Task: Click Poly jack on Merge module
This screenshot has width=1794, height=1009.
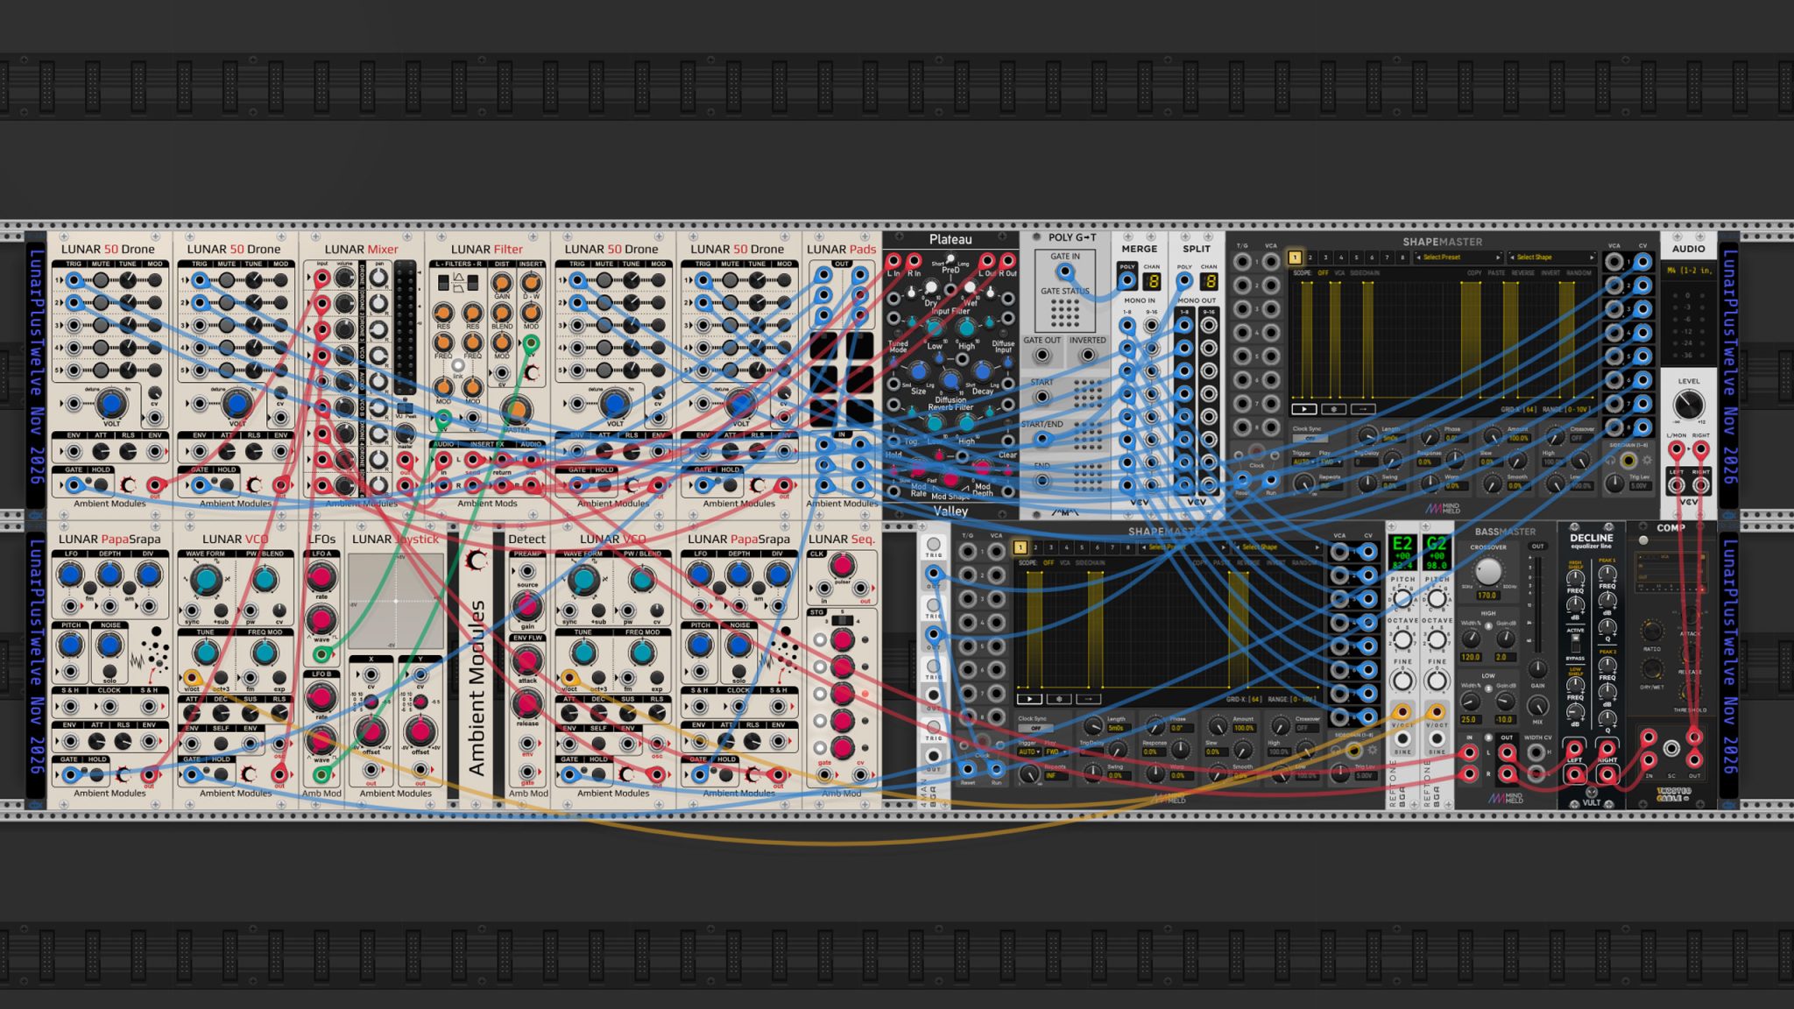Action: tap(1127, 281)
